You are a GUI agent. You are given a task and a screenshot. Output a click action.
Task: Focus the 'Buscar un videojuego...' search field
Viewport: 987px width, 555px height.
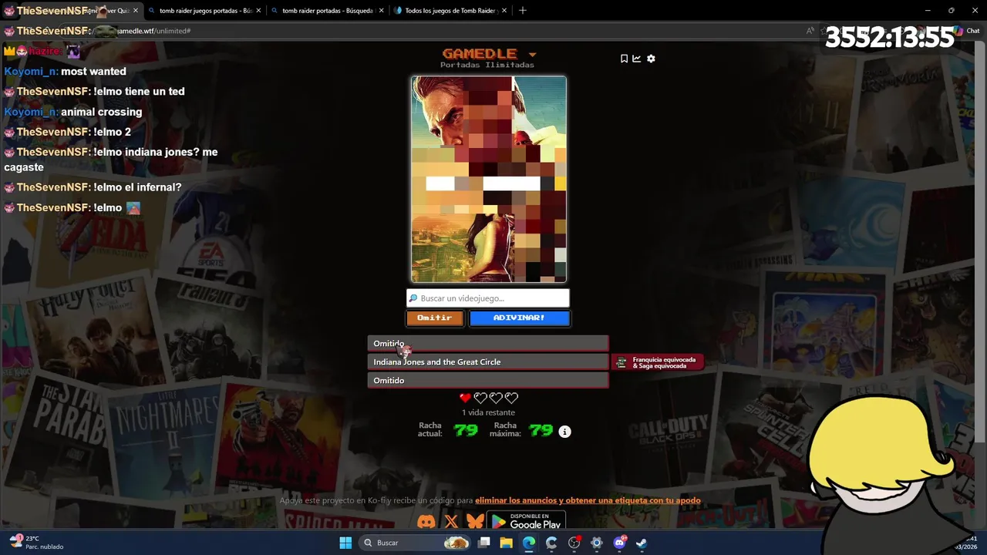tap(488, 298)
